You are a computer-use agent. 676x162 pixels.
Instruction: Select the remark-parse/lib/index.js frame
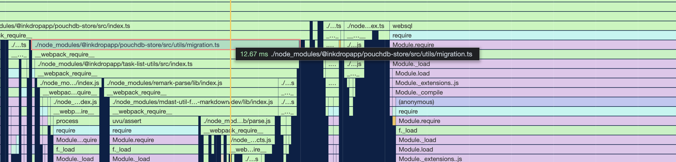pos(165,83)
